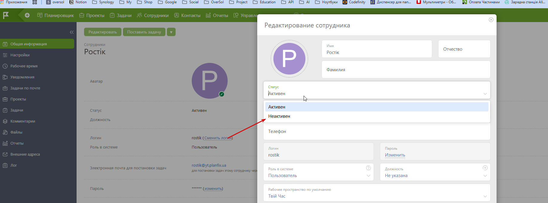Expand the "Роль в системе" dropdown
The width and height of the screenshot is (548, 203).
[x=368, y=176]
